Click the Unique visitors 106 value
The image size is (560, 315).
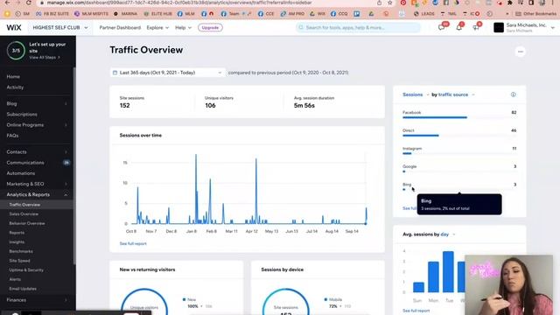(x=210, y=106)
